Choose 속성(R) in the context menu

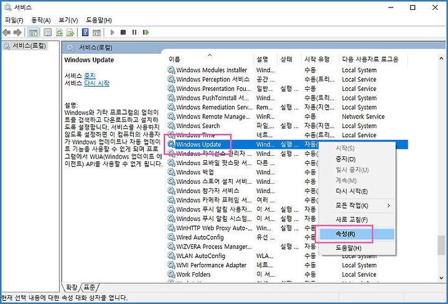(357, 234)
